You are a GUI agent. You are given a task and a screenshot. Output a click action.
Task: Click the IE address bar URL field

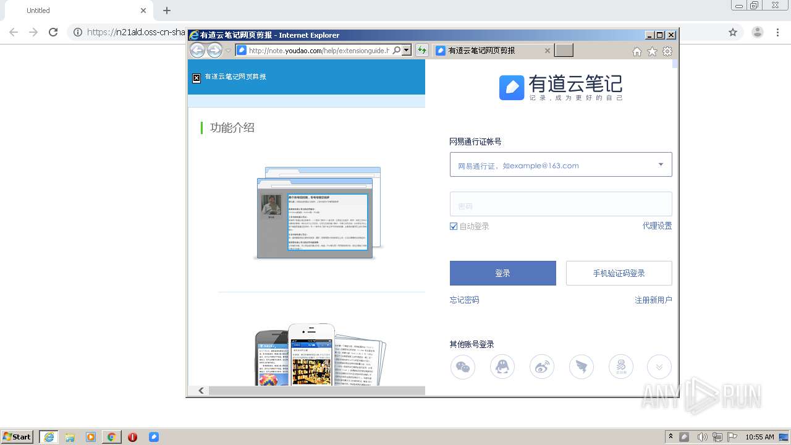(319, 51)
